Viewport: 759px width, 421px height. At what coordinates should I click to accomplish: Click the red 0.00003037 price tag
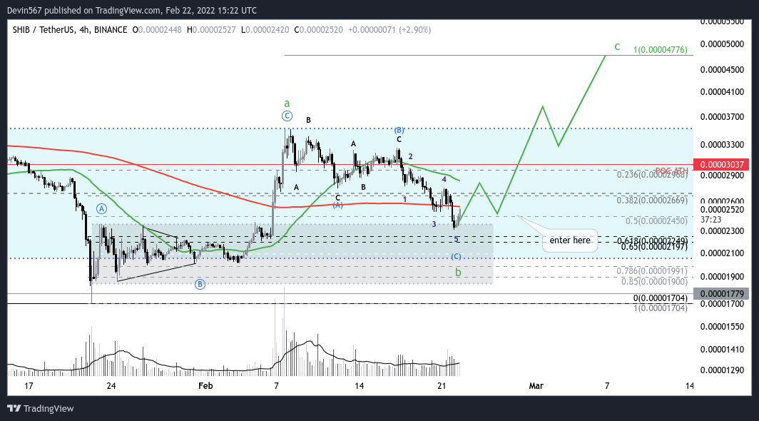tap(721, 165)
